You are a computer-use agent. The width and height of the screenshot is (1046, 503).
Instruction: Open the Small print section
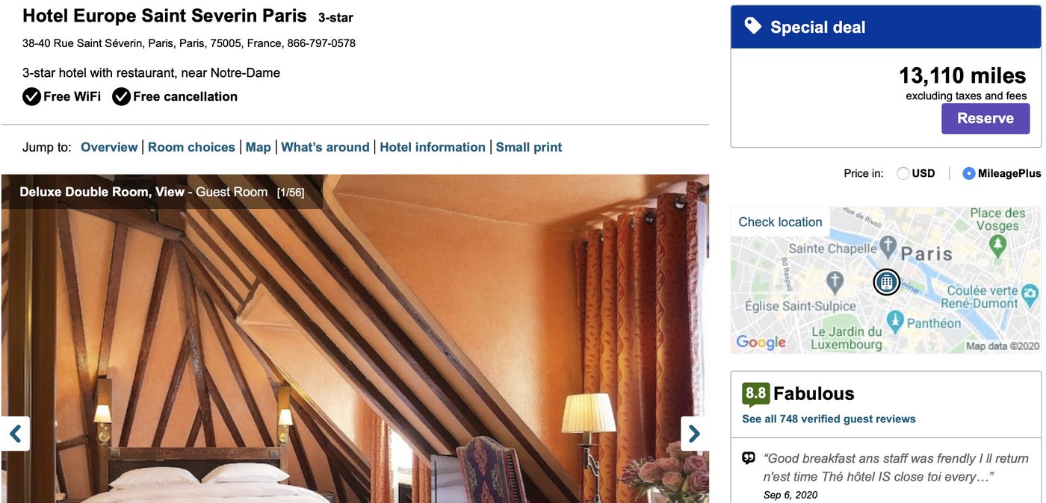pos(529,147)
